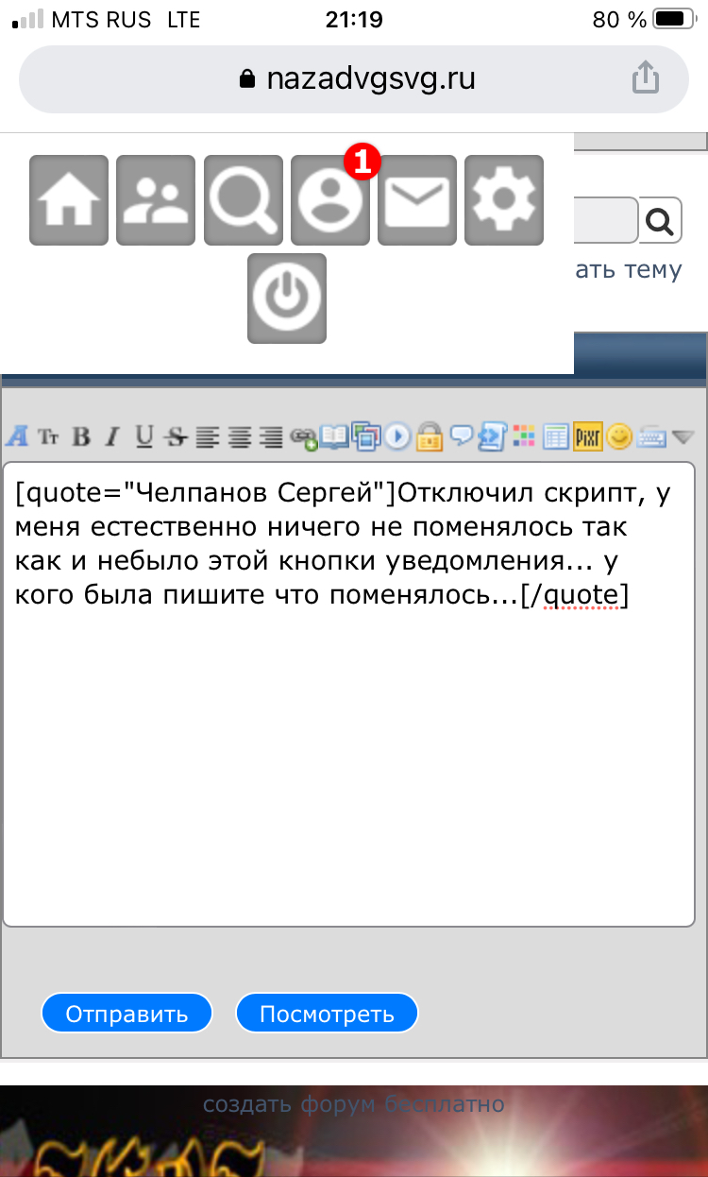Screen dimensions: 708x1177
Task: Open the color palette grid icon
Action: click(524, 436)
